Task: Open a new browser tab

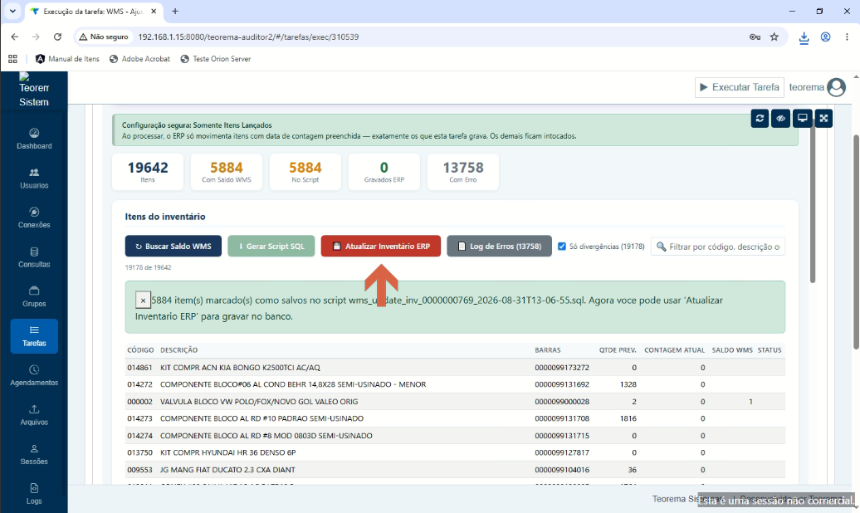Action: pyautogui.click(x=175, y=11)
